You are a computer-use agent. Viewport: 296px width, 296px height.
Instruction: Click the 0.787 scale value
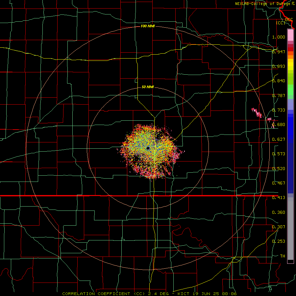[279, 95]
